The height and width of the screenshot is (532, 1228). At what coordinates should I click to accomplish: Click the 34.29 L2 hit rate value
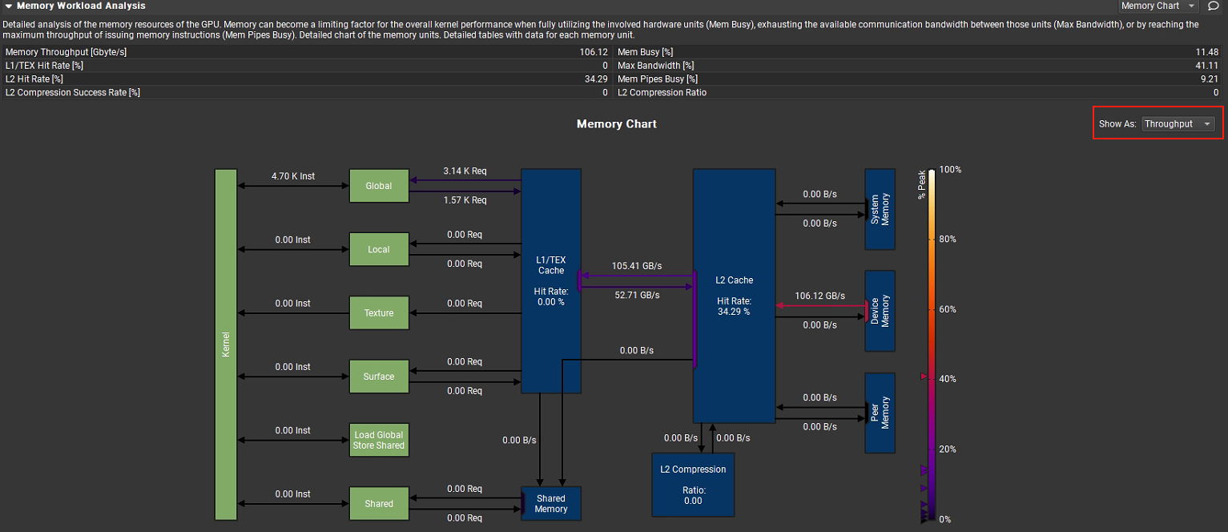(x=596, y=79)
